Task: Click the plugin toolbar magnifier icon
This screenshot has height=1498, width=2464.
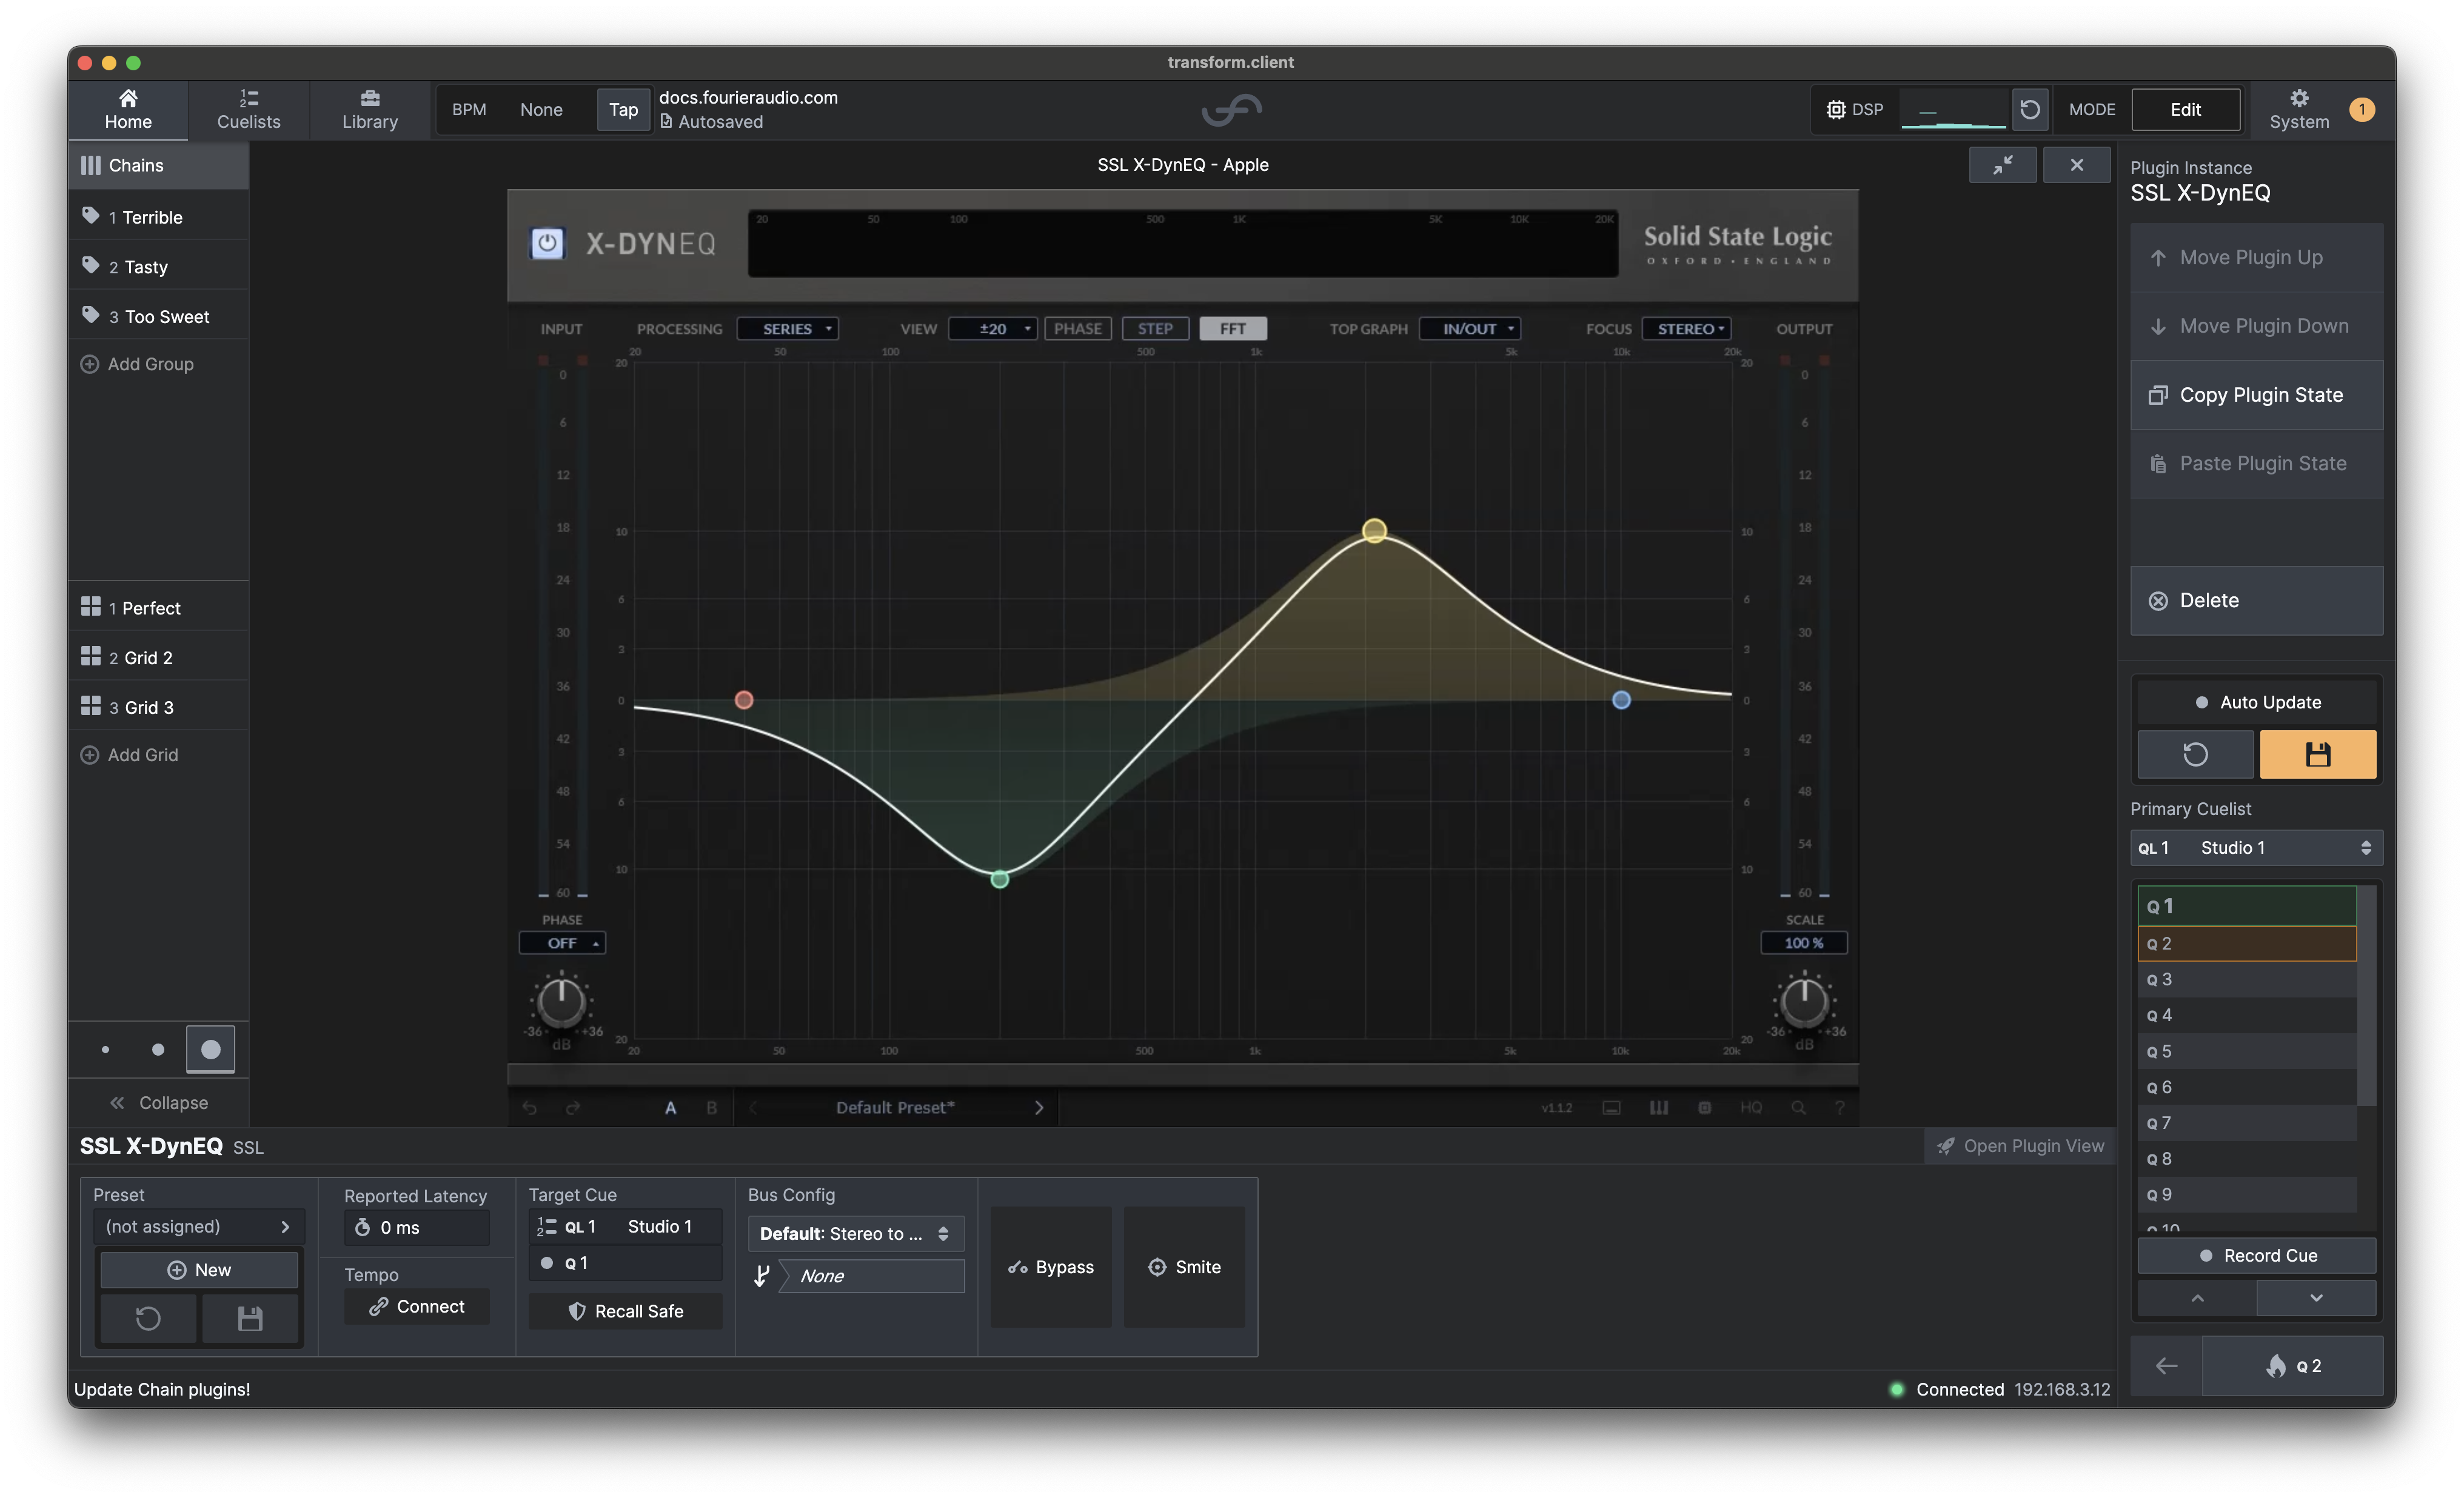Action: (1798, 1107)
